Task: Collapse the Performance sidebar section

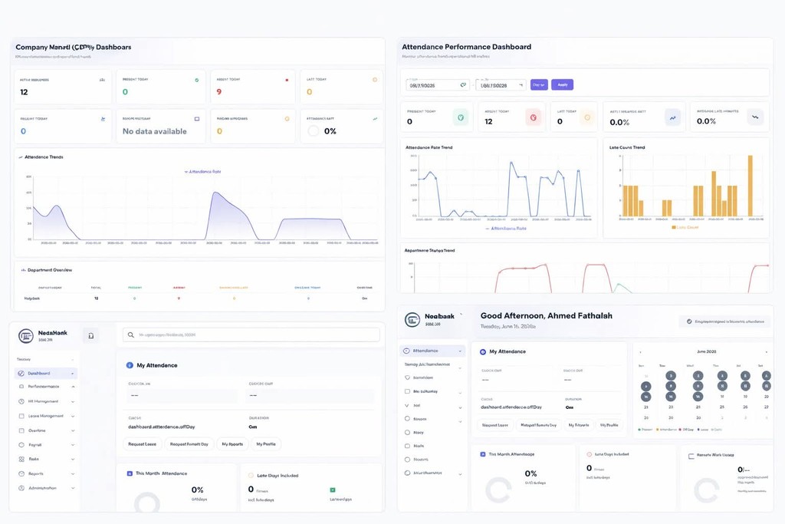Action: point(73,387)
